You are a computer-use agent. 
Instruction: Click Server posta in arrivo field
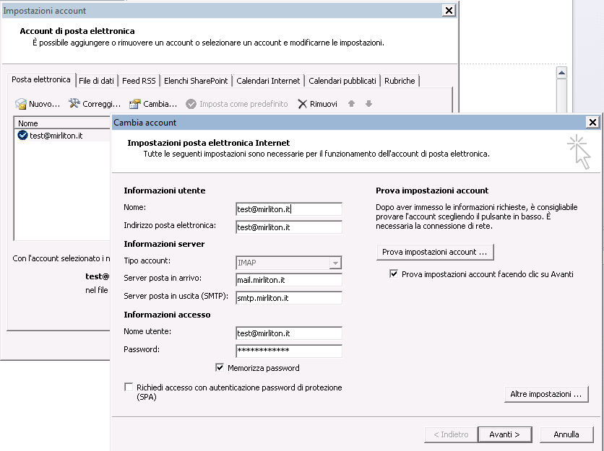tap(289, 280)
